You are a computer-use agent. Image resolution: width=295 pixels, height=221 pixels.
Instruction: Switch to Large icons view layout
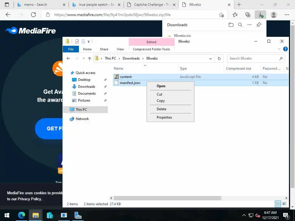[x=284, y=204]
